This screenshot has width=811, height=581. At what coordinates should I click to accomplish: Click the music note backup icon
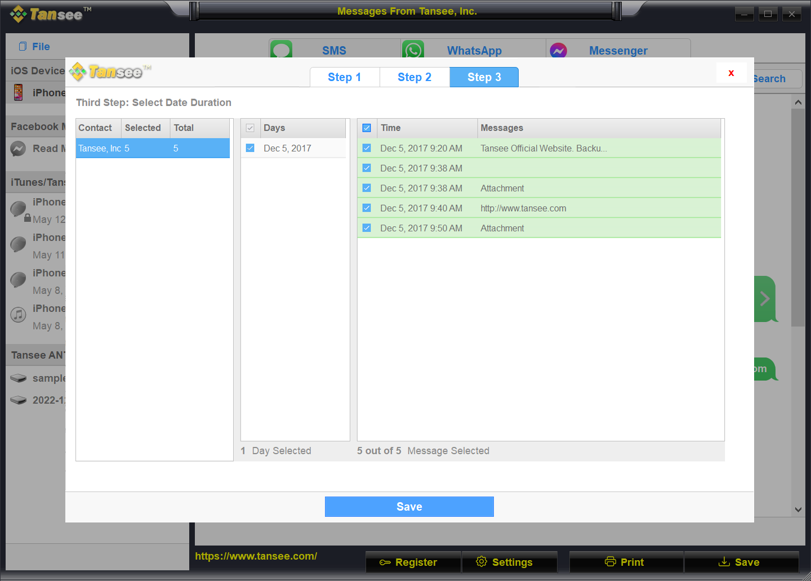[18, 315]
